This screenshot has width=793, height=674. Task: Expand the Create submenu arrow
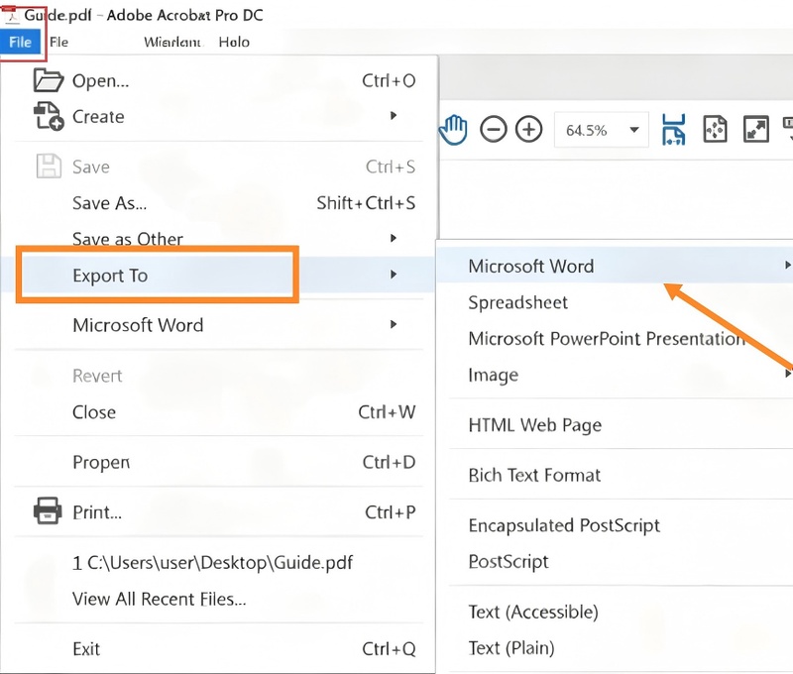(394, 116)
